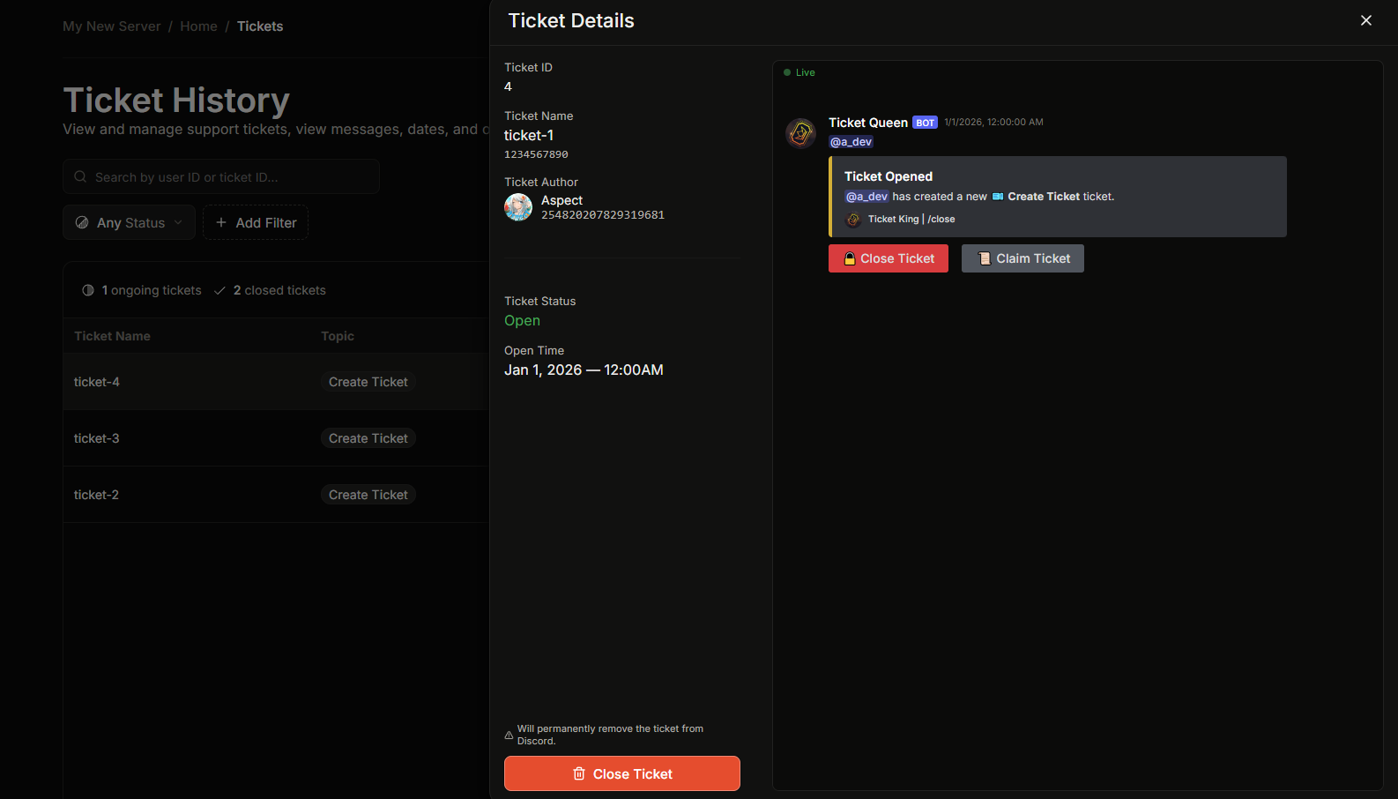This screenshot has width=1398, height=799.
Task: Click the Aspect author avatar
Action: pos(518,207)
